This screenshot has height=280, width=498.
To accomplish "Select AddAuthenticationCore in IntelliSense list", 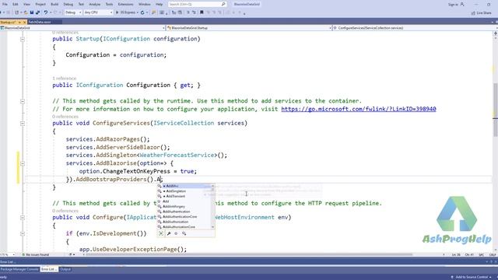I will 184,216.
